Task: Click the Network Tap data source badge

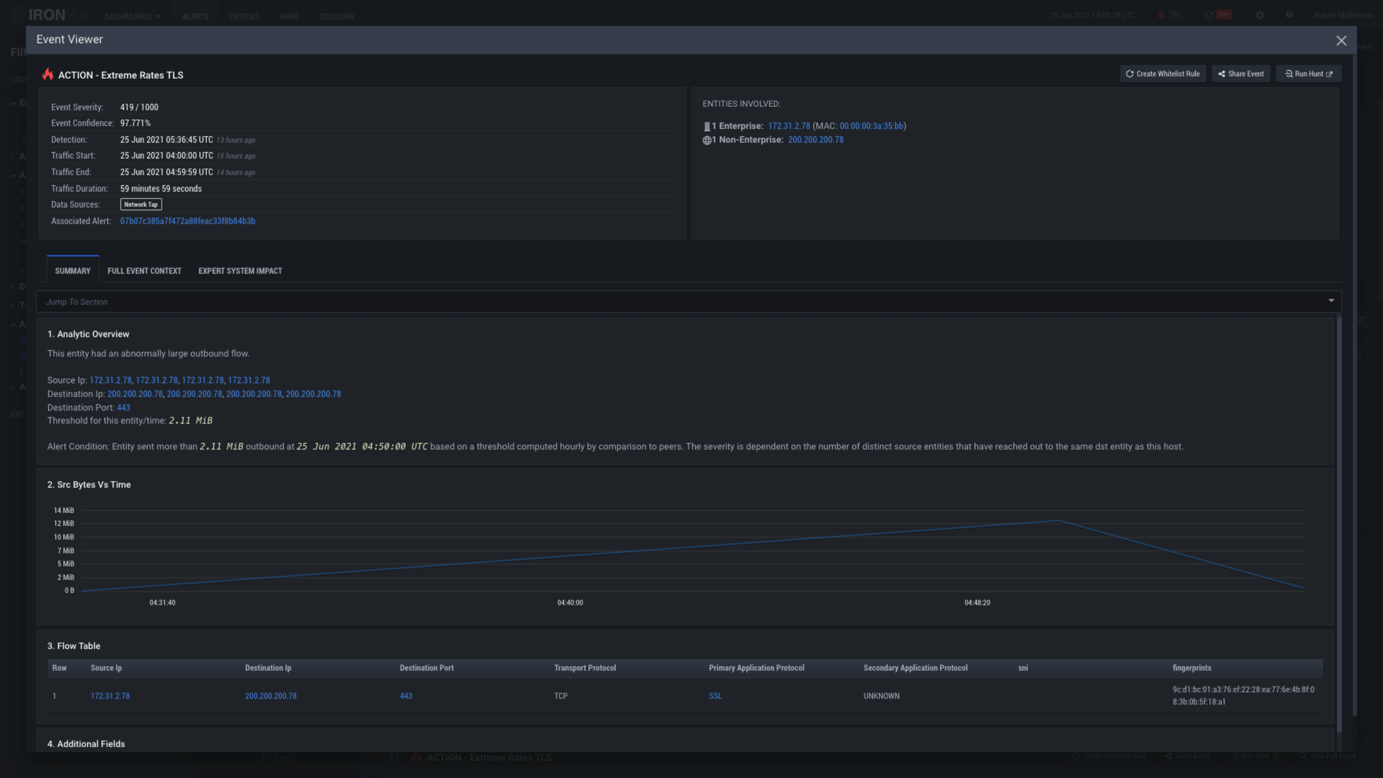Action: pos(141,205)
